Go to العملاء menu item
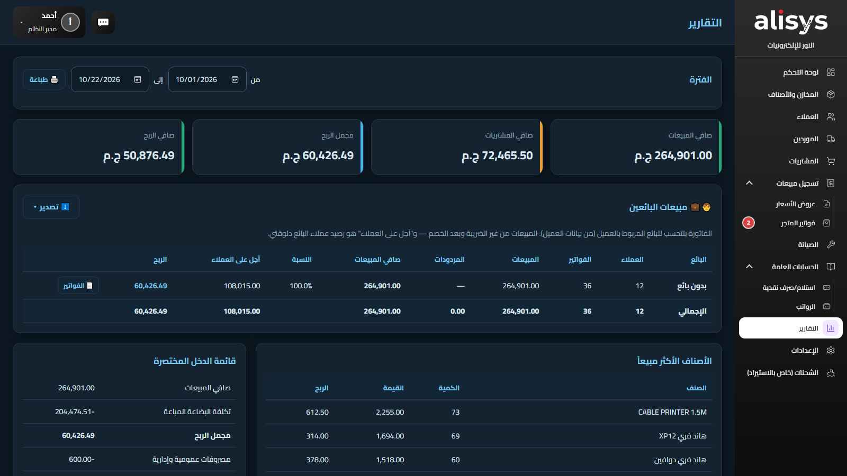Screen dimensions: 847x476 pos(791,116)
